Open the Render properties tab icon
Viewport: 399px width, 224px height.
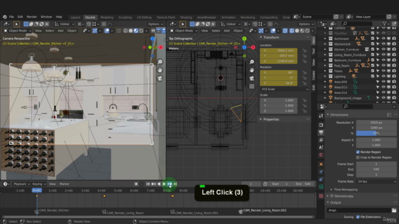point(321,125)
